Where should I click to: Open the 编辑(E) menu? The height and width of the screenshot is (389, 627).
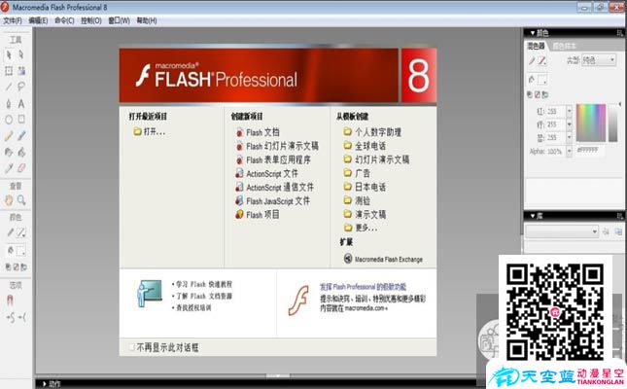[38, 20]
